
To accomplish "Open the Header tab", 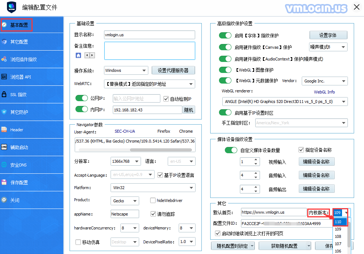I will (x=31, y=130).
